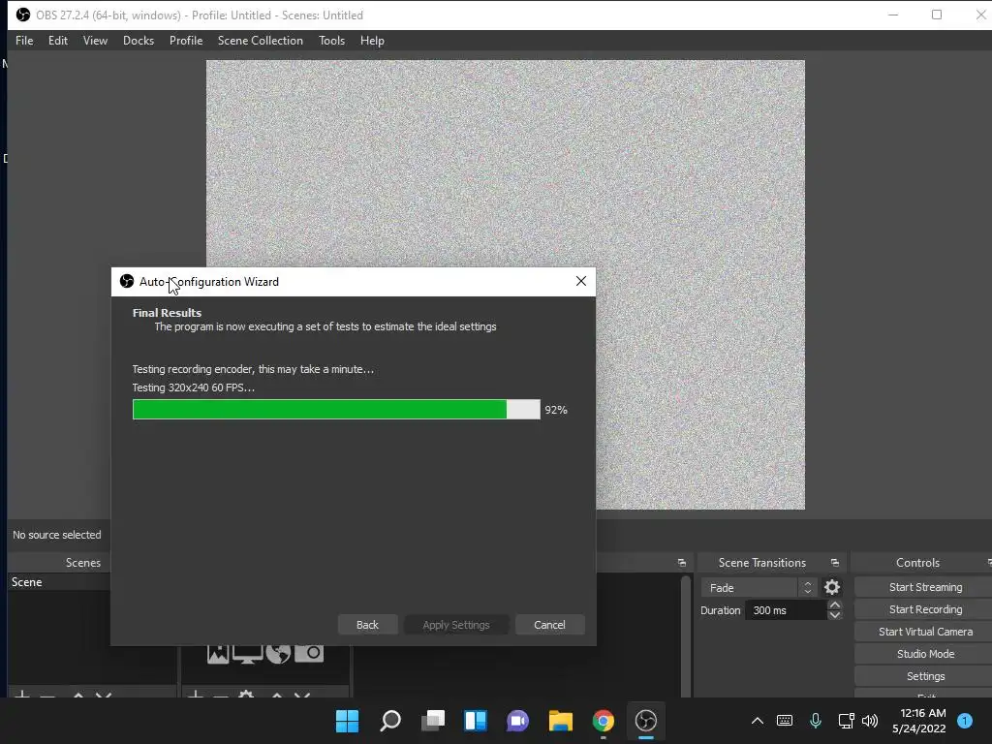Click Start Virtual Camera
The image size is (992, 744).
pos(925,632)
